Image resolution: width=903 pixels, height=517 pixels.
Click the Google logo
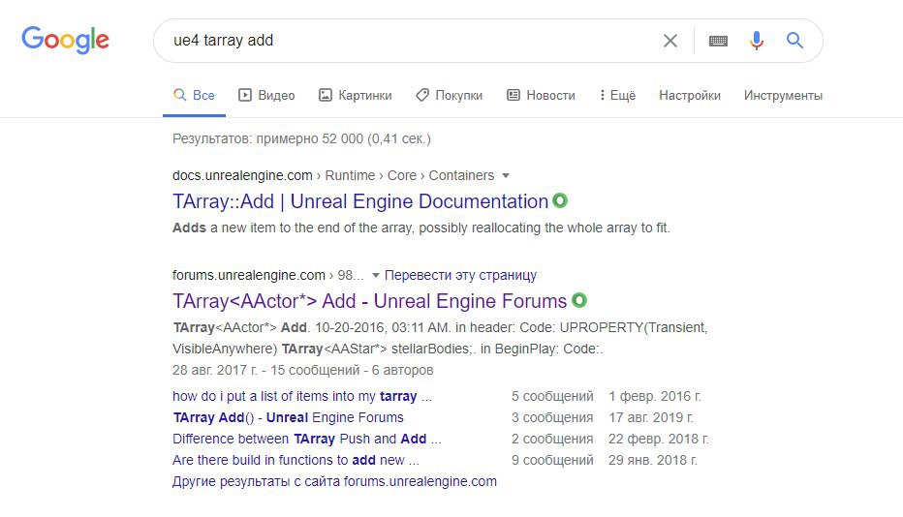click(x=65, y=41)
